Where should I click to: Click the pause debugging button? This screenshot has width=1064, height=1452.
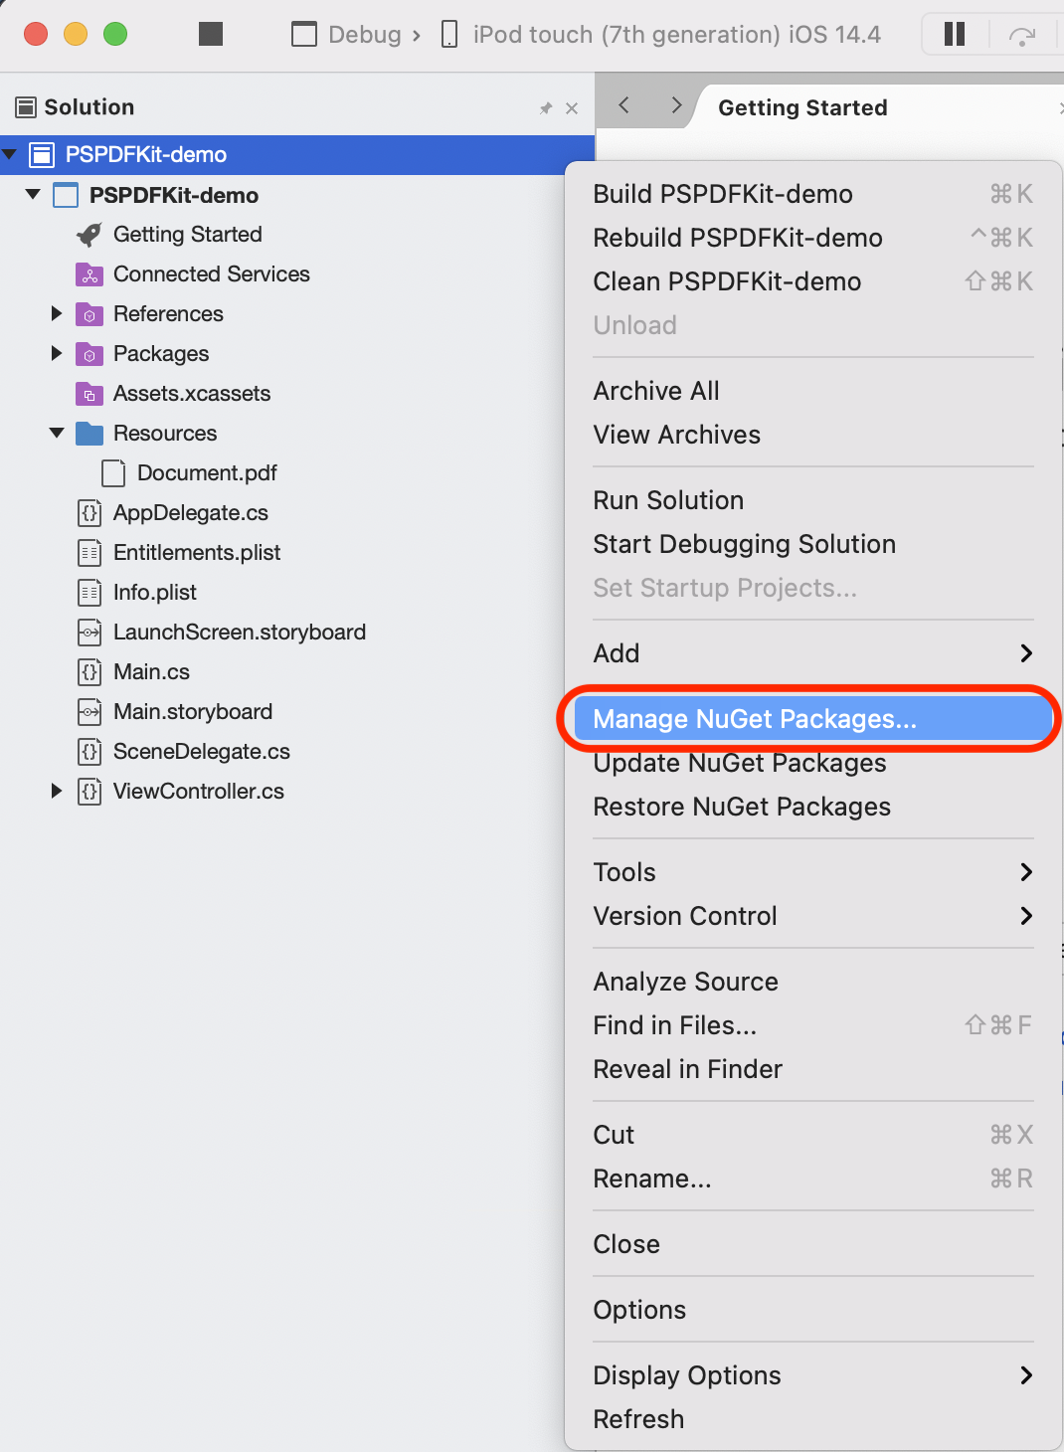click(955, 35)
